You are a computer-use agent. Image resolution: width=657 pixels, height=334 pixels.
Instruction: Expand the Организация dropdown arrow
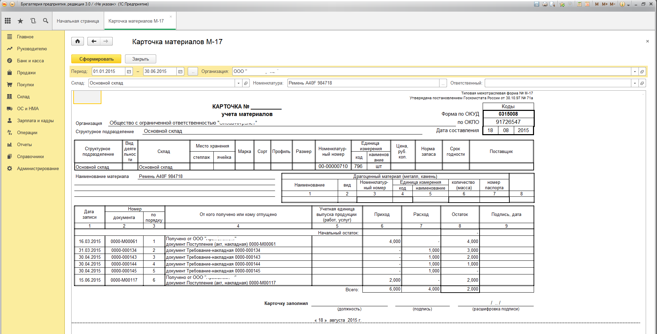635,72
